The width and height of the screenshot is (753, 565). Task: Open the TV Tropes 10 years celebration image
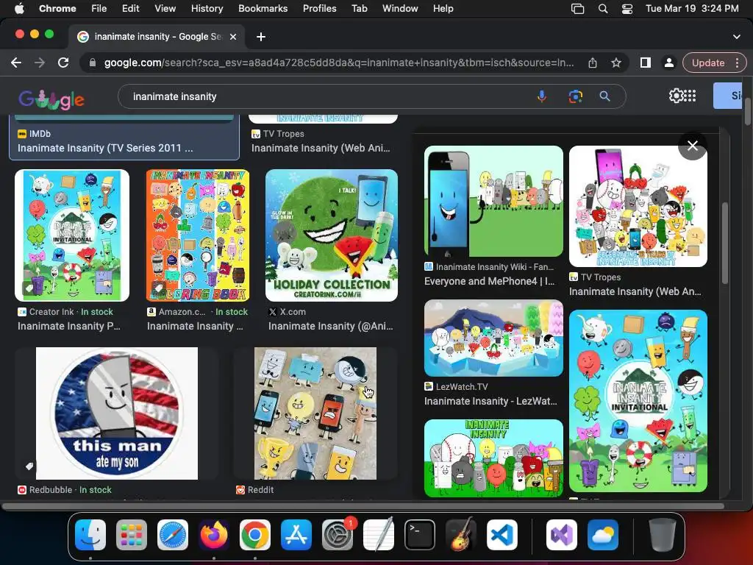click(x=638, y=206)
